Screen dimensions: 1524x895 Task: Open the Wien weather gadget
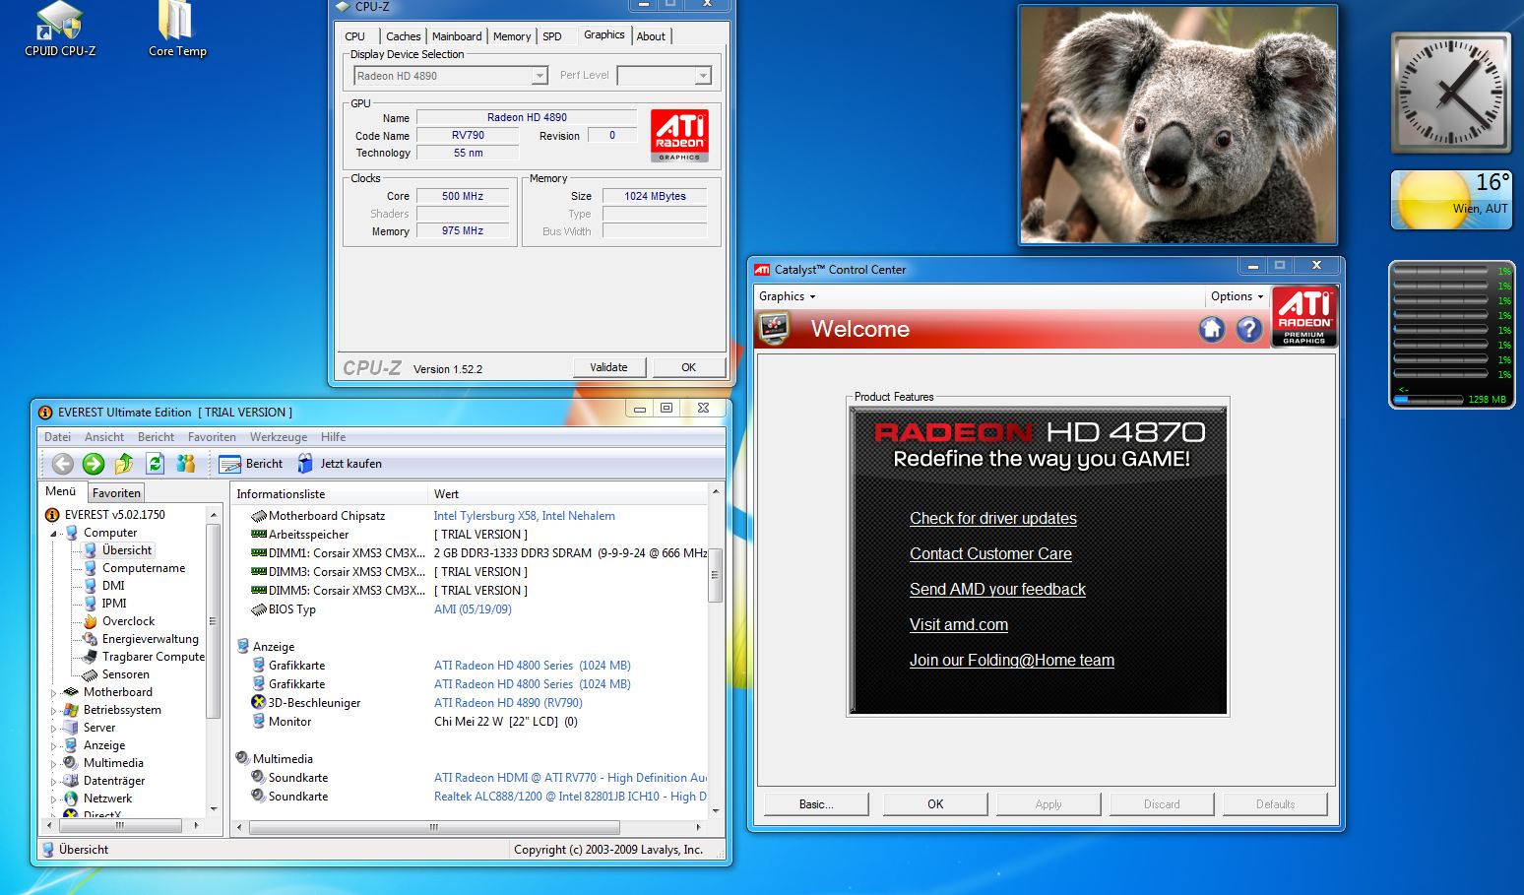[x=1450, y=200]
